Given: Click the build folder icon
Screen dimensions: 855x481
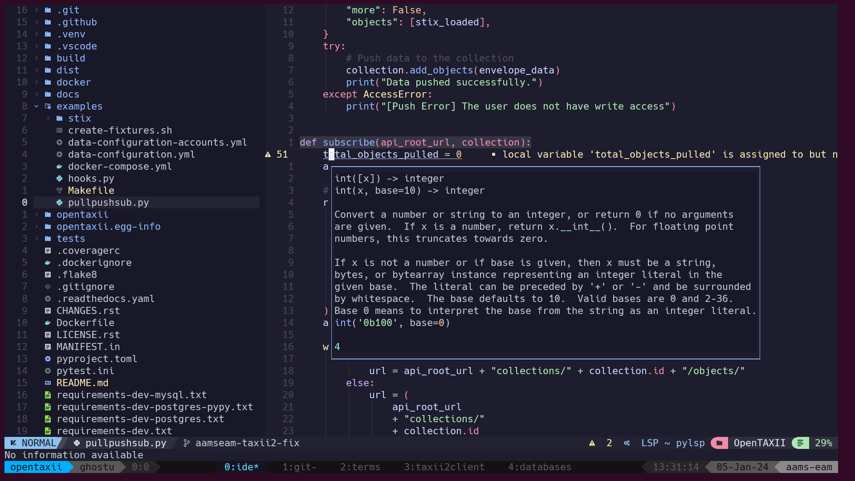Looking at the screenshot, I should (x=48, y=58).
